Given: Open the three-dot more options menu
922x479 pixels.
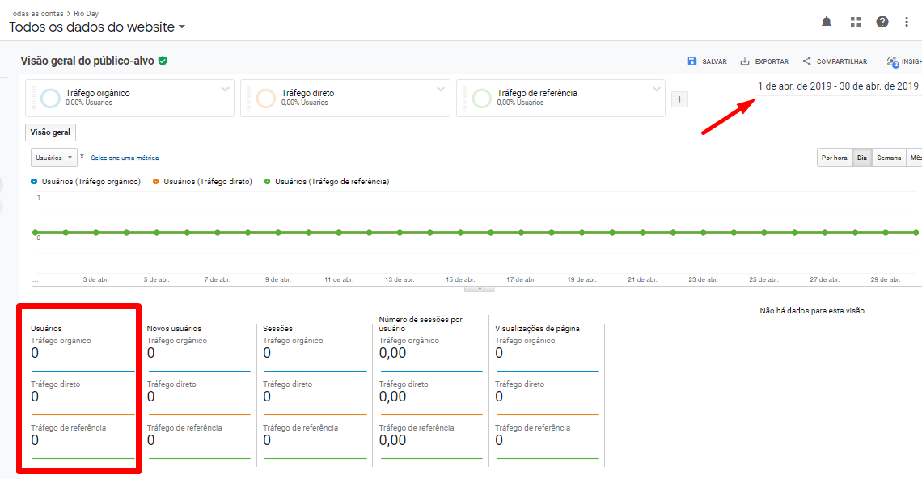Looking at the screenshot, I should coord(907,22).
